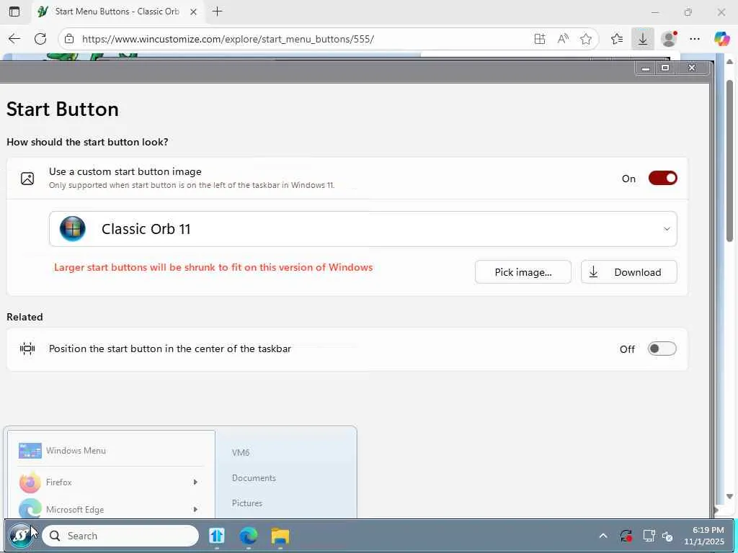
Task: Open the Favorites list icon
Action: pos(617,39)
